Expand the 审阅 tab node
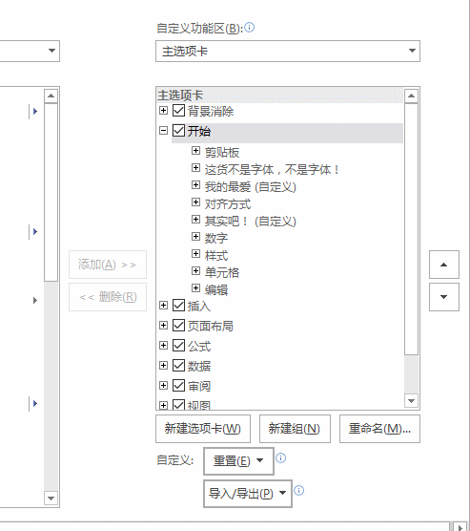The height and width of the screenshot is (531, 470). (163, 386)
